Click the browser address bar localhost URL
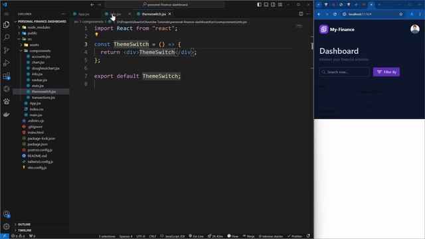 pyautogui.click(x=360, y=14)
